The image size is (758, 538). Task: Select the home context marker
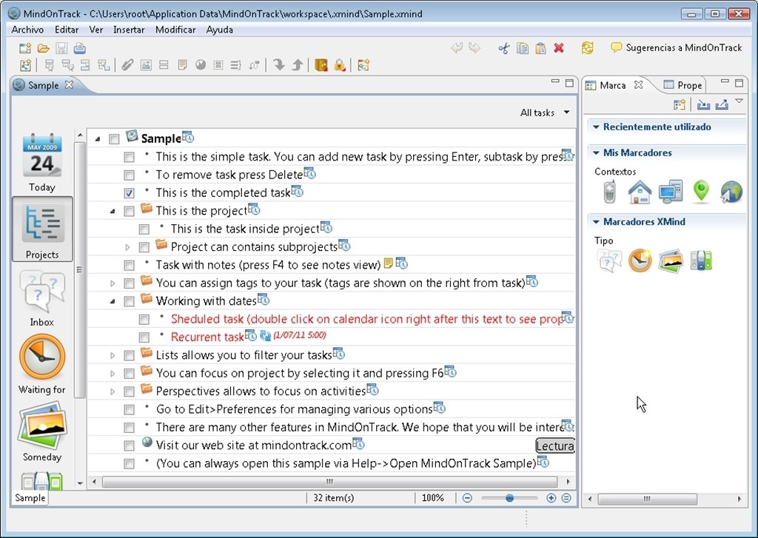(640, 192)
